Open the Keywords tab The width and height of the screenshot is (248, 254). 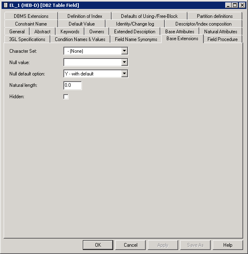pyautogui.click(x=70, y=32)
